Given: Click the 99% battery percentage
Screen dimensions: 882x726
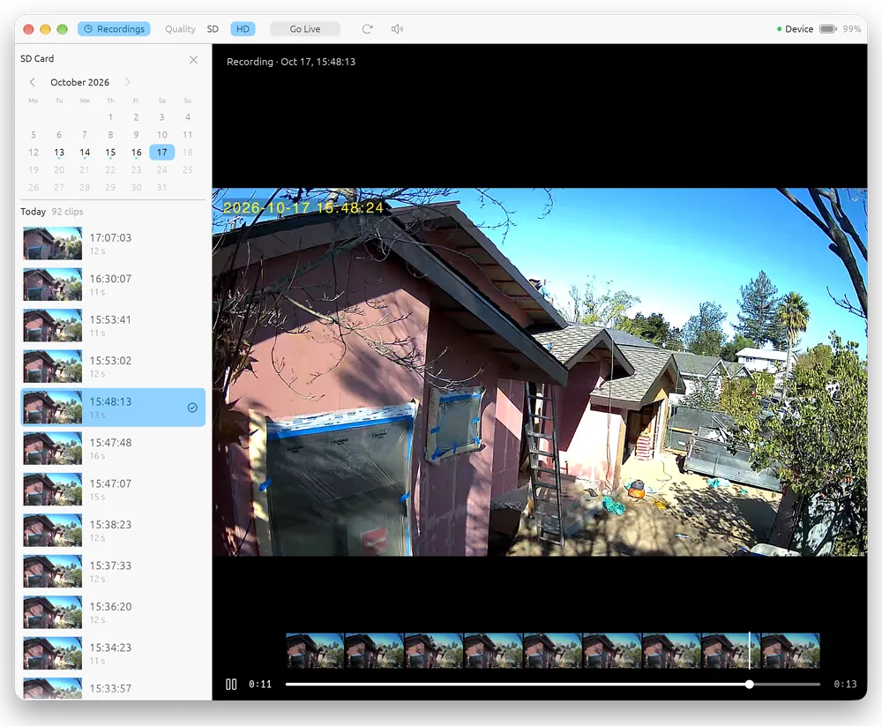Looking at the screenshot, I should tap(852, 29).
